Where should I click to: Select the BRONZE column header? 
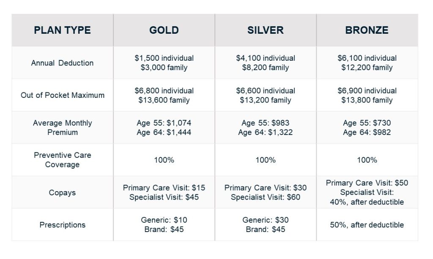367,30
